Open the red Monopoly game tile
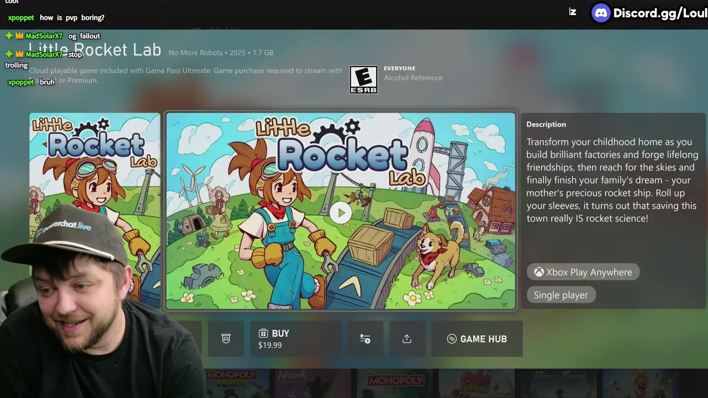This screenshot has width=708, height=398. point(394,384)
